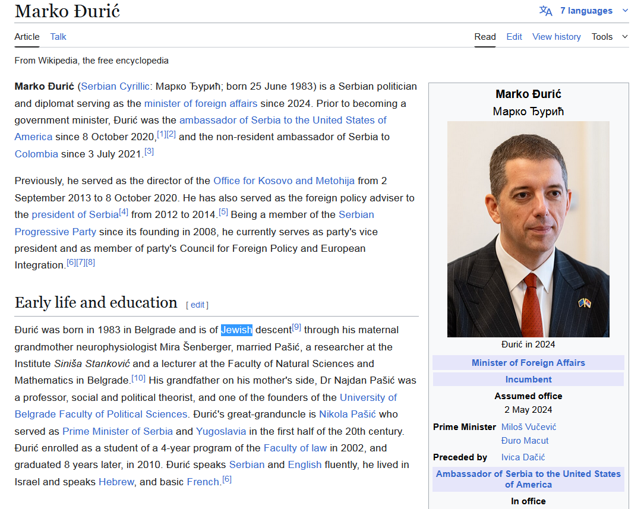Viewport: 644px width, 509px height.
Task: Open the Hebrew link
Action: [116, 482]
